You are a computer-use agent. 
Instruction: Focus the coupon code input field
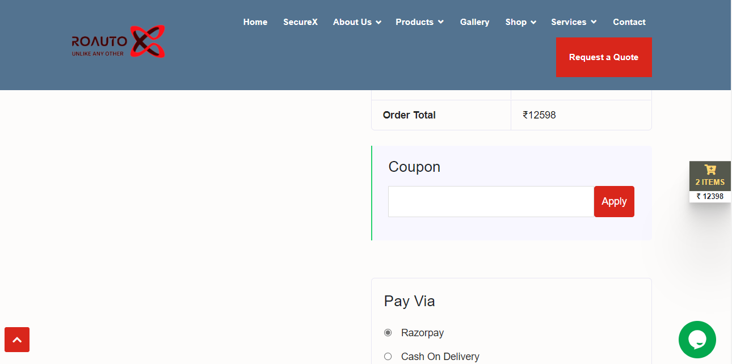(x=491, y=201)
